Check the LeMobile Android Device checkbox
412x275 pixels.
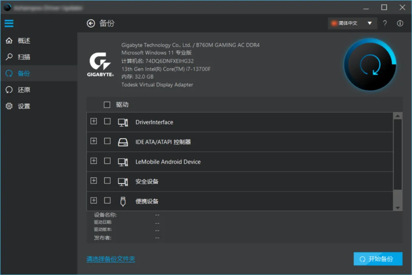coord(107,161)
